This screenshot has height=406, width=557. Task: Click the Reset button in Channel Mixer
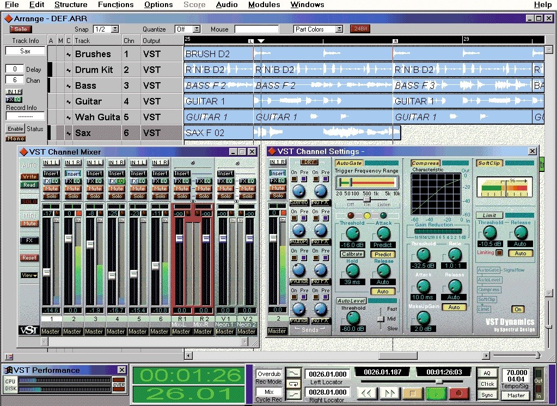pos(29,258)
